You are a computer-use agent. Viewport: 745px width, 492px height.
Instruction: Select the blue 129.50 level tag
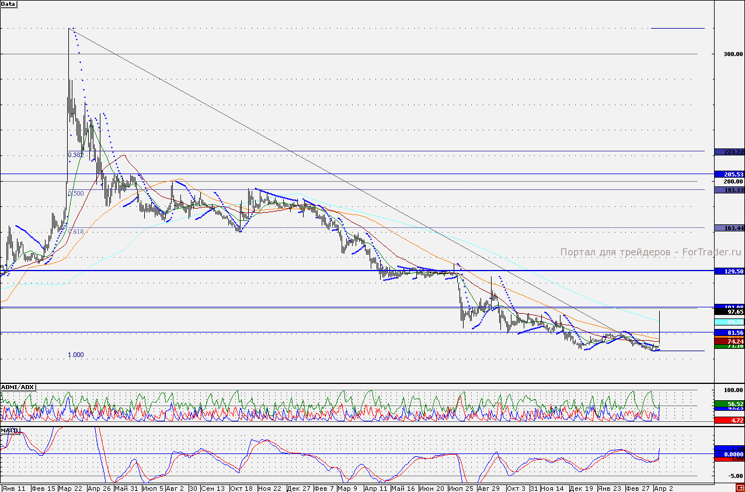[729, 271]
